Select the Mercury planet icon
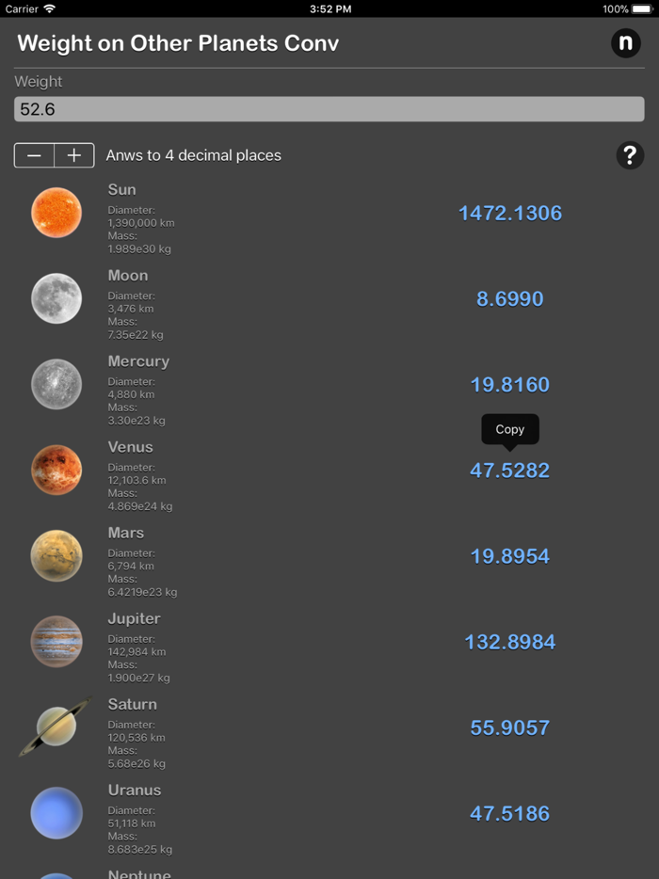Image resolution: width=659 pixels, height=879 pixels. point(56,384)
